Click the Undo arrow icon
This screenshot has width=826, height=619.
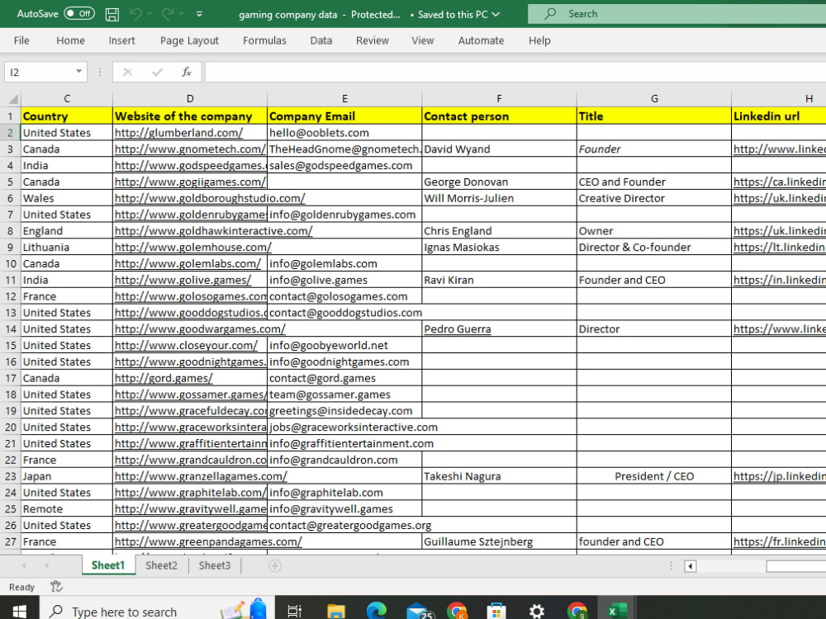[135, 14]
